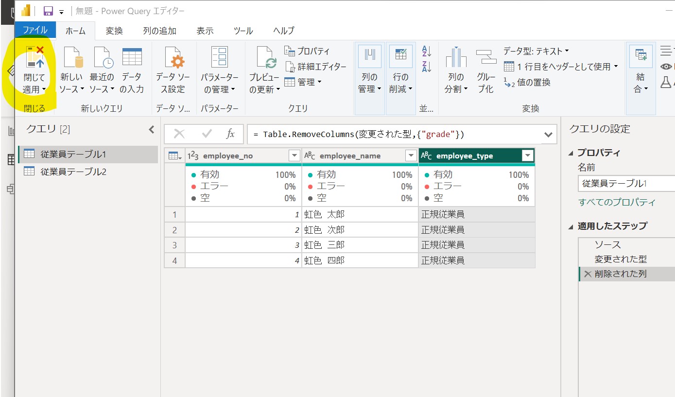Screen dimensions: 675x397
Task: Select cell 虹色 次郎
Action: (x=360, y=230)
